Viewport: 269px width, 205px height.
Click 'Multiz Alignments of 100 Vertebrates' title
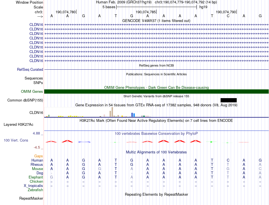[x=156, y=152]
